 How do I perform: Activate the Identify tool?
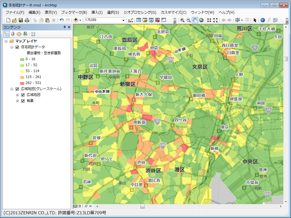click(x=263, y=20)
